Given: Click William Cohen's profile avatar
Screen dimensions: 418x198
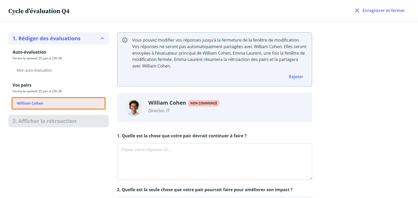Looking at the screenshot, I should coord(134,108).
